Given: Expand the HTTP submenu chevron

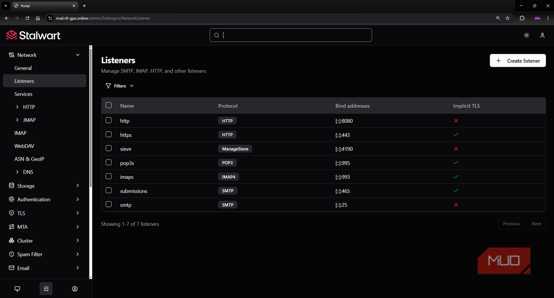Looking at the screenshot, I should pos(17,107).
